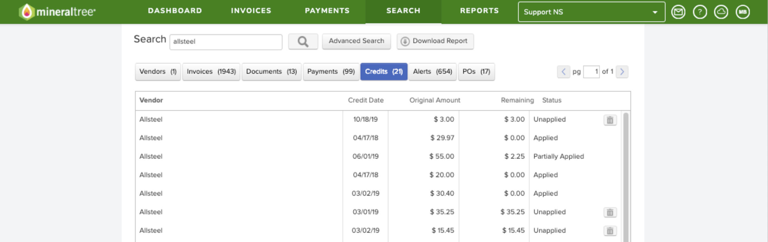Sort by the Credit Date column header

pyautogui.click(x=366, y=100)
